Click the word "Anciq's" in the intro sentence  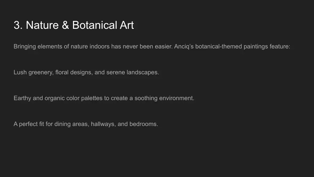coord(184,47)
